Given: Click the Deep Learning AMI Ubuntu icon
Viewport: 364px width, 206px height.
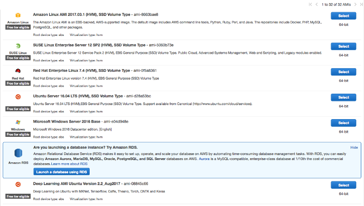Looking at the screenshot, I should click(18, 184).
